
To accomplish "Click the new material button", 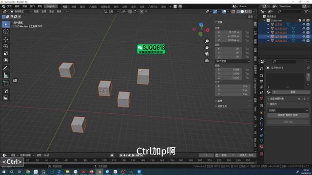I will click(292, 92).
